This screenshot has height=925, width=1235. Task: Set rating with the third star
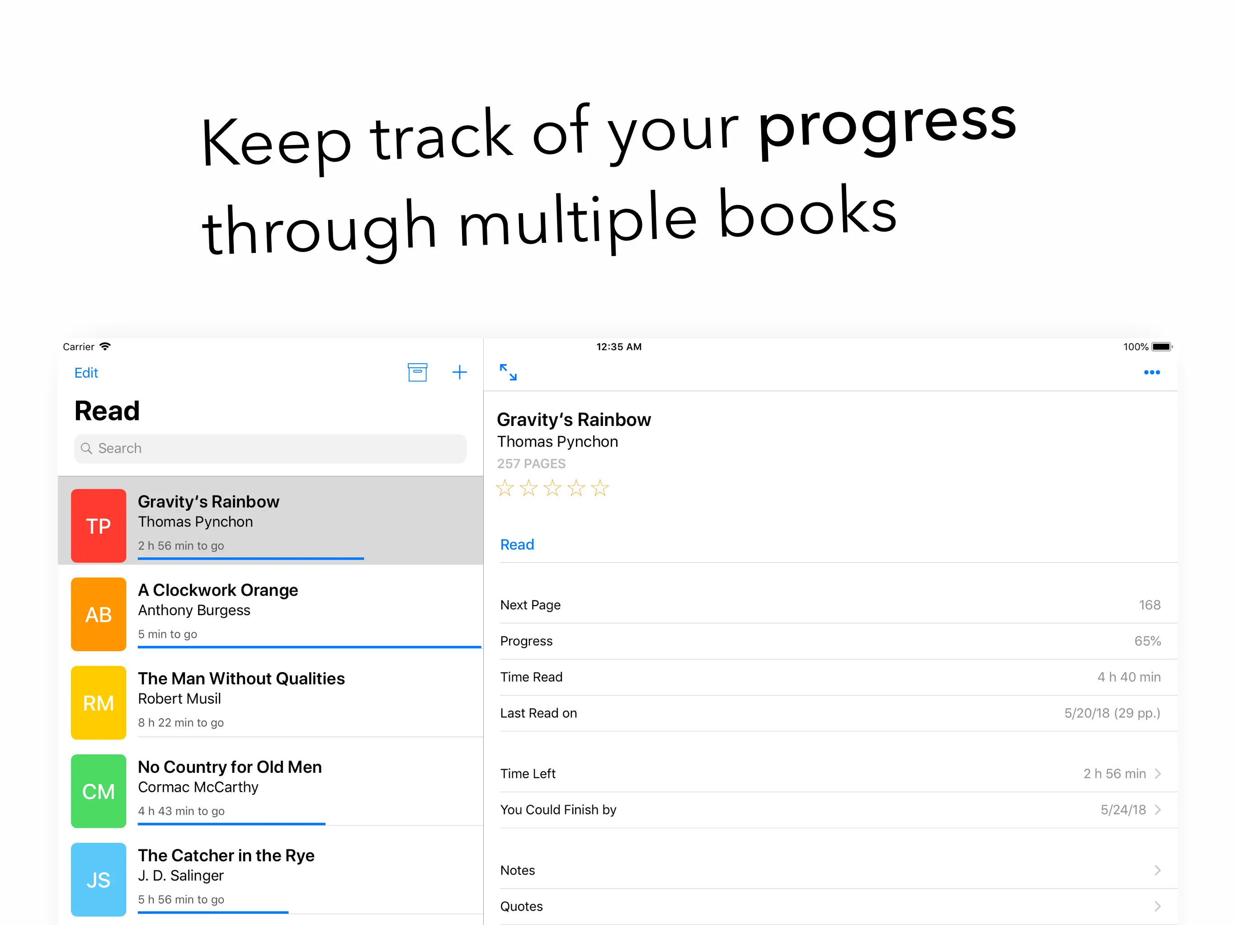[x=552, y=488]
